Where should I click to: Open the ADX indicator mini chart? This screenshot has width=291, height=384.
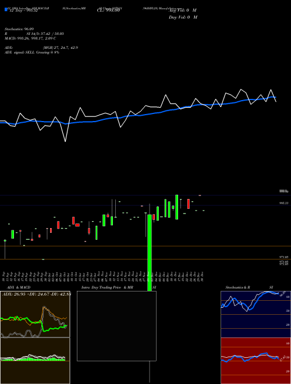point(35,314)
